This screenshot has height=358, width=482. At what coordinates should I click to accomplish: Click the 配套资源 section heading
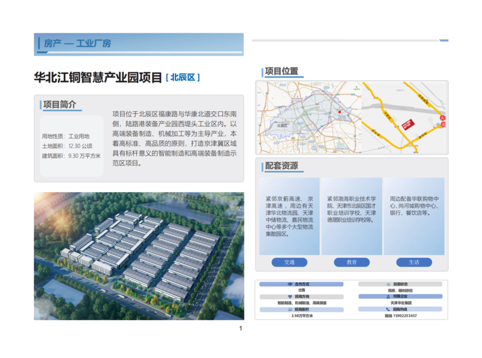point(281,166)
